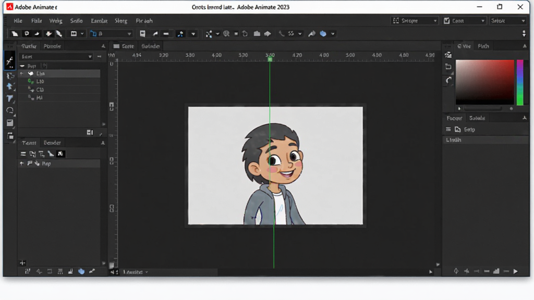Click the right arrow of the stage horizontal scrollbar

[431, 272]
